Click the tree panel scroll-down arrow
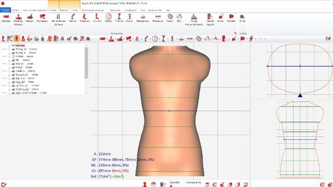 [86, 93]
